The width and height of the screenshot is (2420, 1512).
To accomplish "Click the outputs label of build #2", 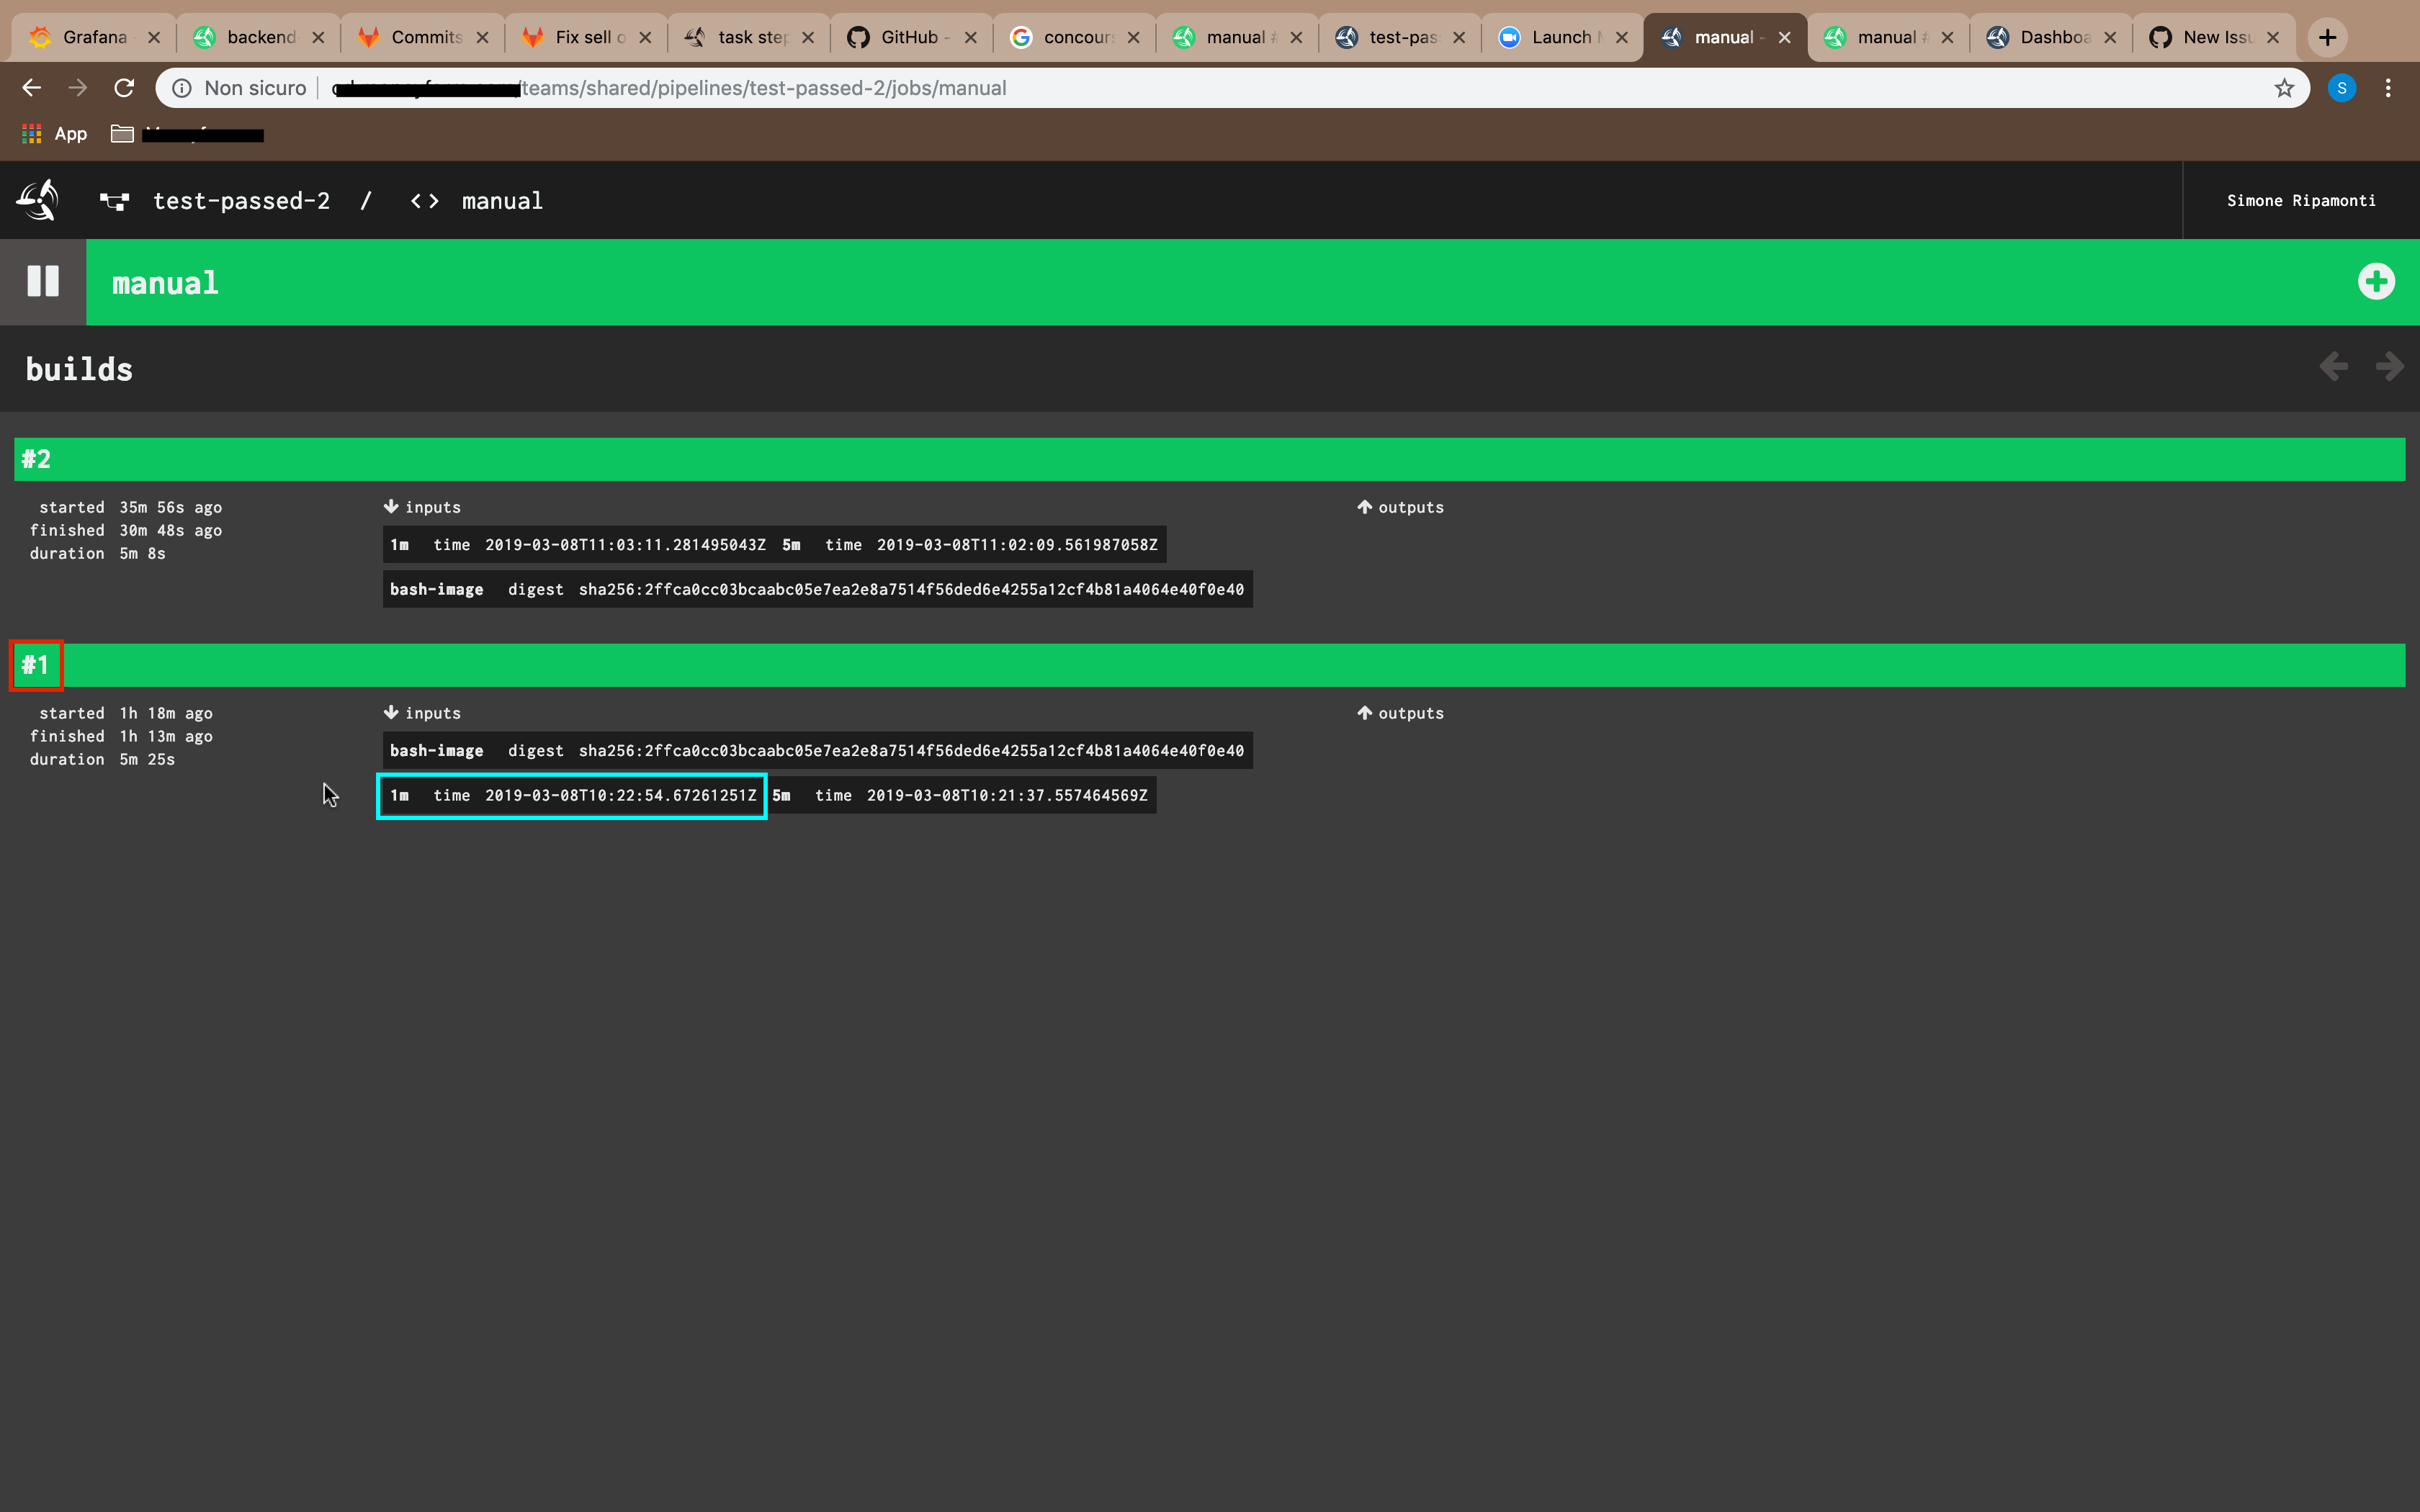I will point(1400,508).
